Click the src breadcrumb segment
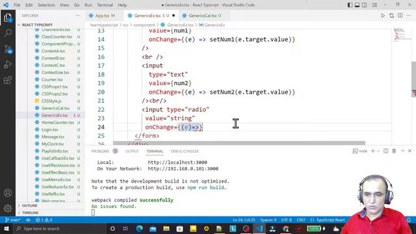Viewport: 416px width, 234px height. [125, 25]
